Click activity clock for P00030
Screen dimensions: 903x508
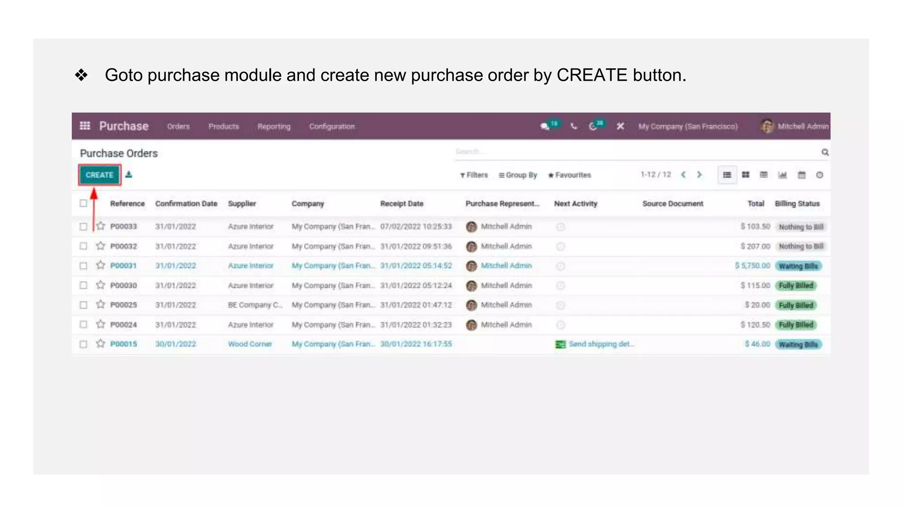[560, 286]
